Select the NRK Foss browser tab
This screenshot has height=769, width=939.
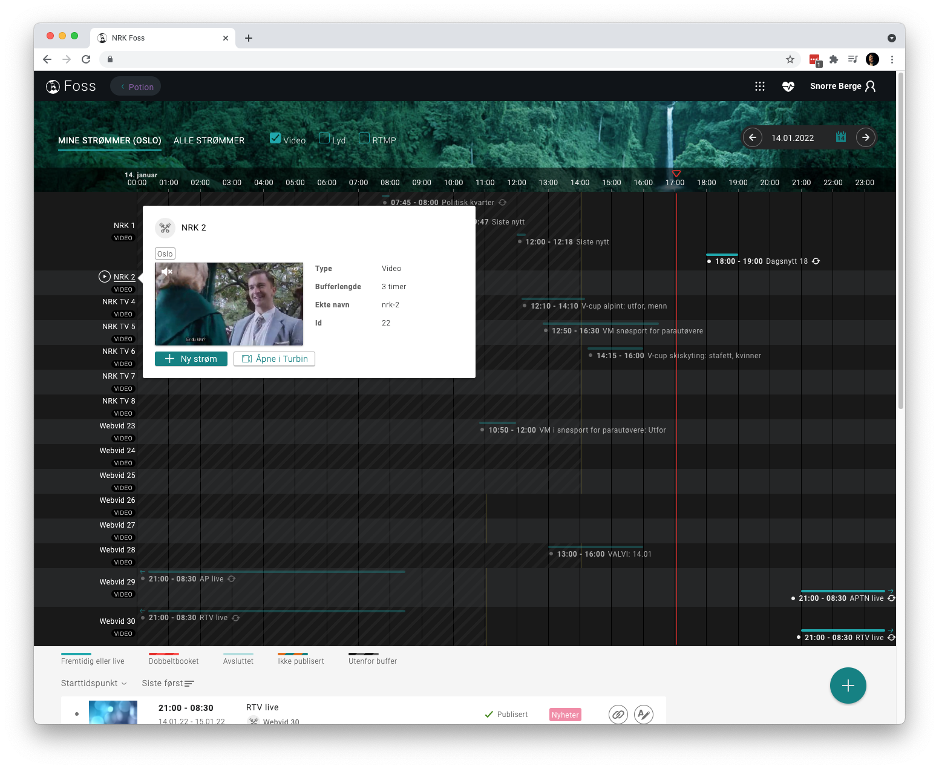click(162, 38)
